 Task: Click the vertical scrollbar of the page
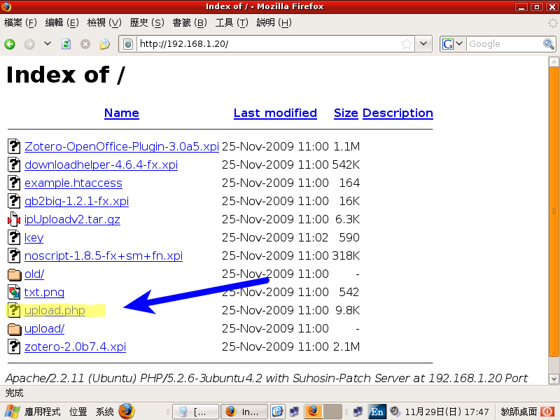click(x=553, y=210)
